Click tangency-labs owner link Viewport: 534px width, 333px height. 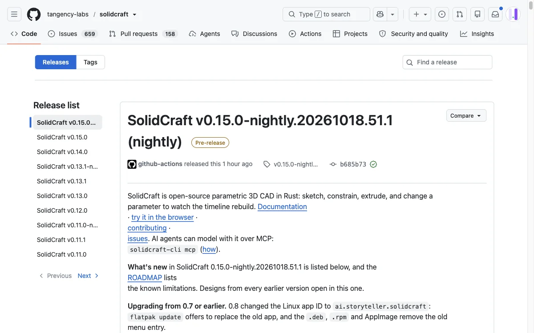[x=68, y=14]
